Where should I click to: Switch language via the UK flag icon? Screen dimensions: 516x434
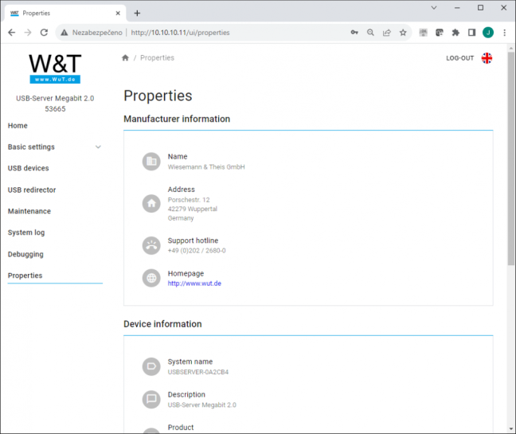pyautogui.click(x=487, y=58)
